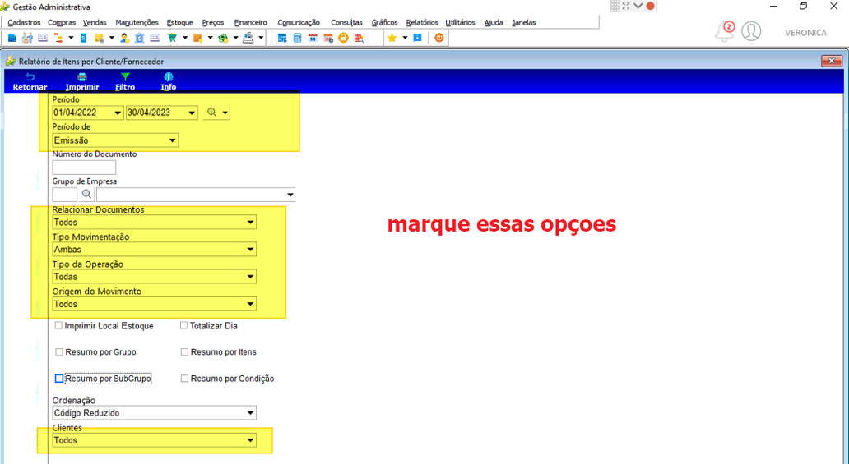This screenshot has height=464, width=849.
Task: Tick the Resumo por Grupo checkbox
Action: click(59, 352)
